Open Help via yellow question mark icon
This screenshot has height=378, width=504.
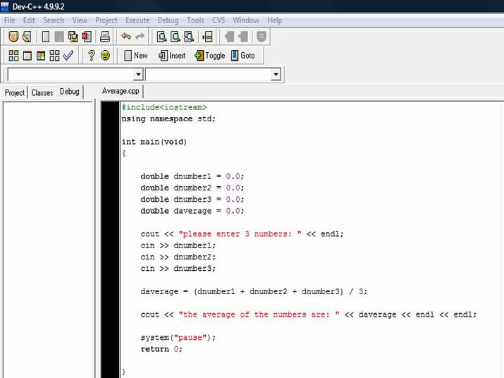click(91, 56)
